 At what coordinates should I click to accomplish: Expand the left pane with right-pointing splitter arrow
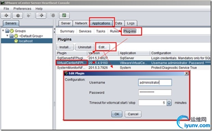pyautogui.click(x=54, y=32)
